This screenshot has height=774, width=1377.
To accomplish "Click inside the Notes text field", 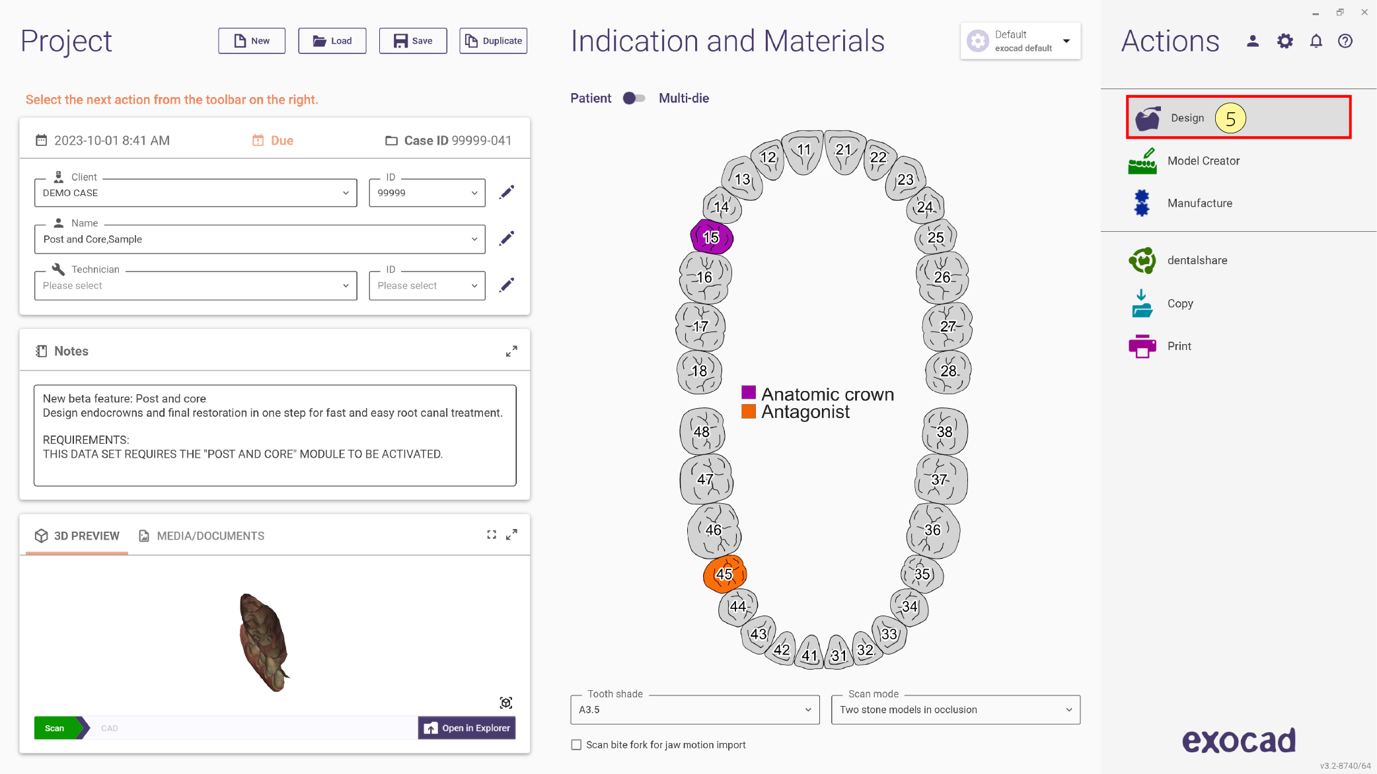I will tap(275, 436).
